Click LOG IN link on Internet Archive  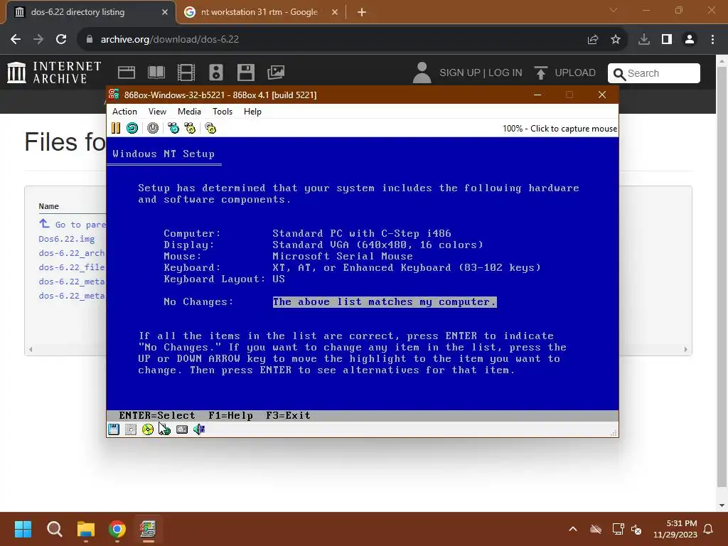point(505,73)
